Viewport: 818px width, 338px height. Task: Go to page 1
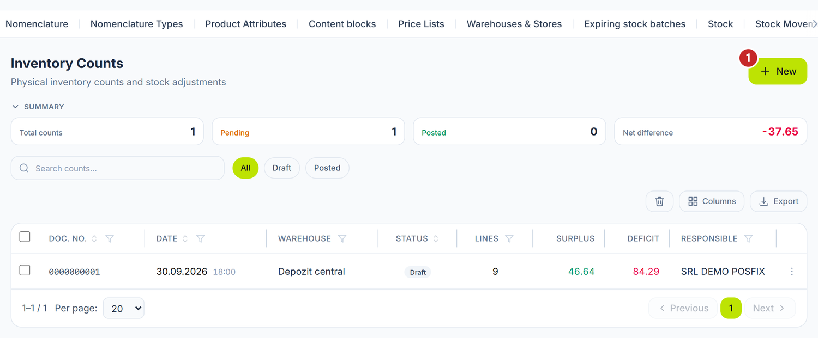731,308
